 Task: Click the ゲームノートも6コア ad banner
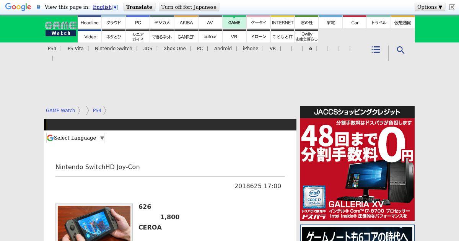pyautogui.click(x=357, y=233)
